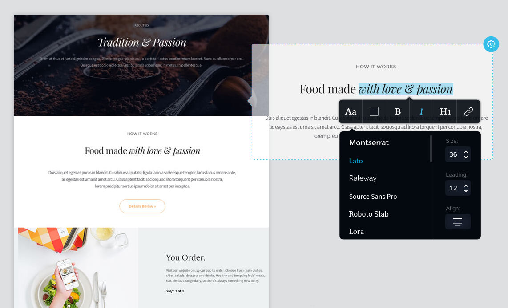Click the Details Below button

point(142,206)
